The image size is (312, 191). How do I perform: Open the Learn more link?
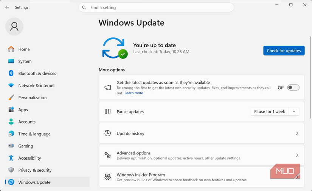coord(134,93)
